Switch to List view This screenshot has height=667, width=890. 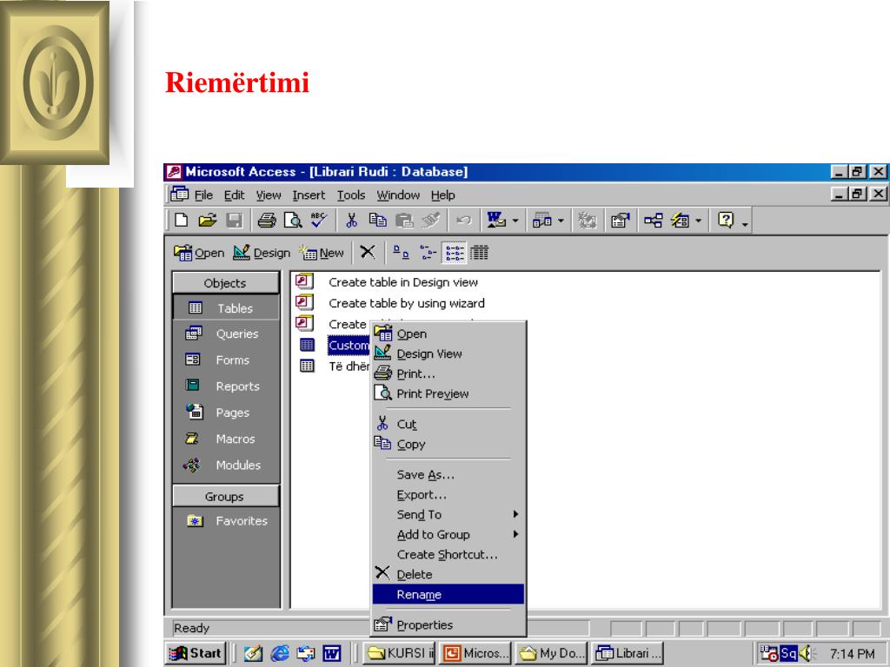tap(454, 253)
